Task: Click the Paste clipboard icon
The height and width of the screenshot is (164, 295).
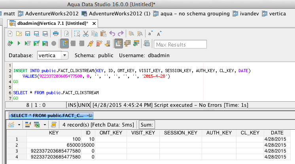Action: [x=103, y=34]
